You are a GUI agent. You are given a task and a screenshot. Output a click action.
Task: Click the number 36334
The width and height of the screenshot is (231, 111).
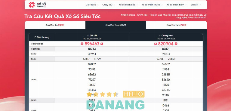point(92,90)
